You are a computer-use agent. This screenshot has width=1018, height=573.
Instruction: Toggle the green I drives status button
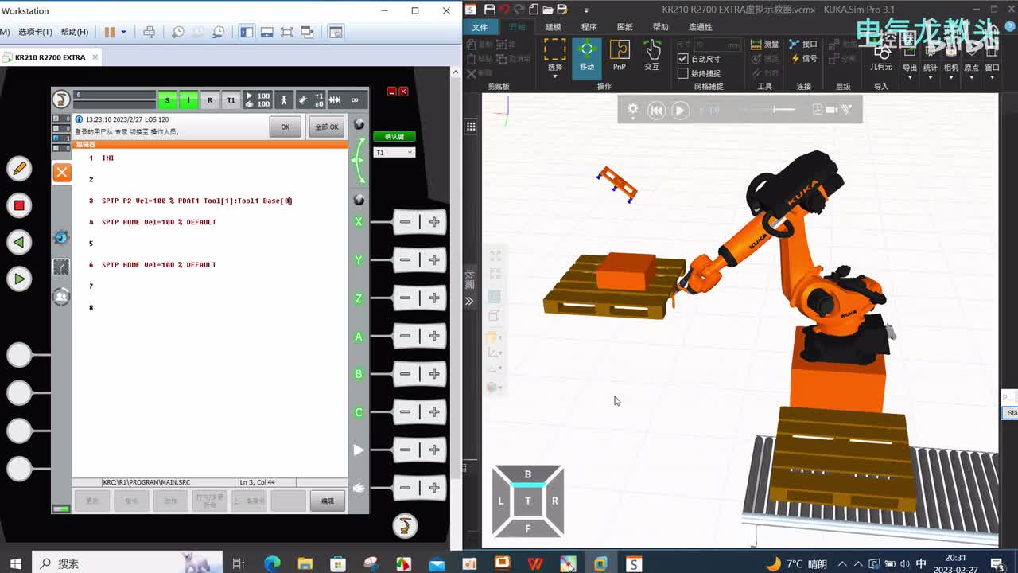click(x=188, y=100)
